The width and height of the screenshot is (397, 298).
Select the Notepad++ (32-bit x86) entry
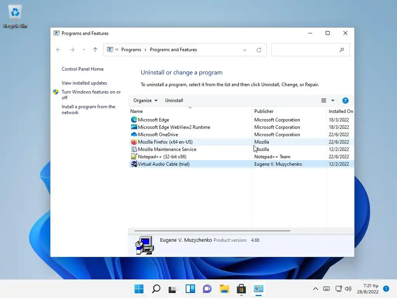[162, 157]
